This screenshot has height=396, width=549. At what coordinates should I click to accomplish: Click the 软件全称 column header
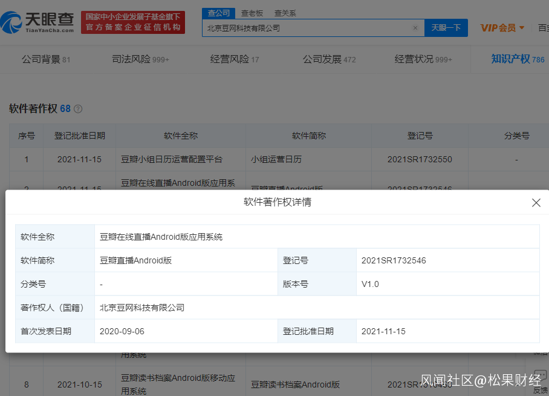pos(181,136)
